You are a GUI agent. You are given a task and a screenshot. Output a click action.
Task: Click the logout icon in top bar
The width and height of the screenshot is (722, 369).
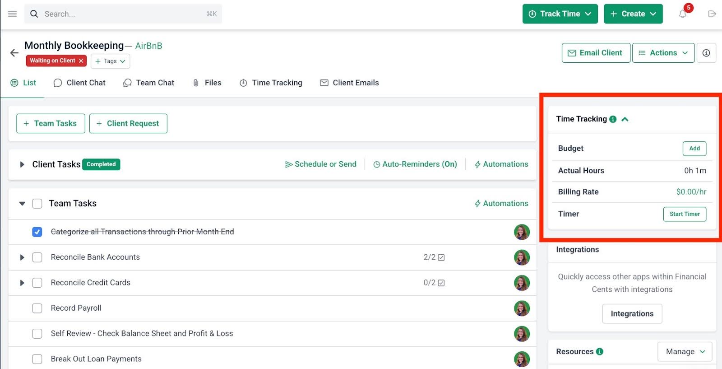[712, 14]
